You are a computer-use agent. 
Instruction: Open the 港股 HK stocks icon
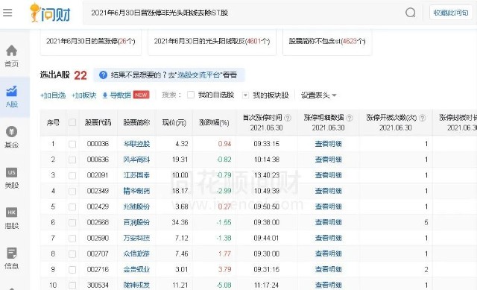[x=12, y=212]
